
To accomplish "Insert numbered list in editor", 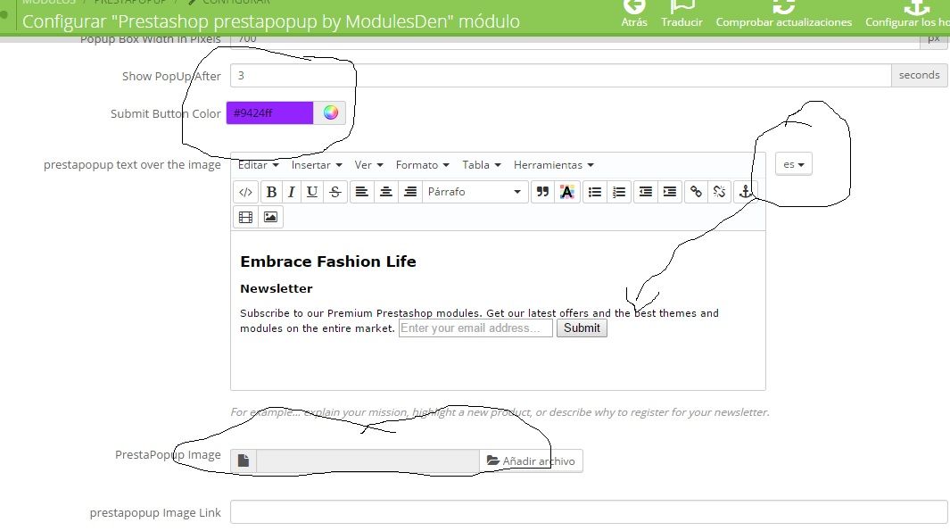I will [618, 192].
